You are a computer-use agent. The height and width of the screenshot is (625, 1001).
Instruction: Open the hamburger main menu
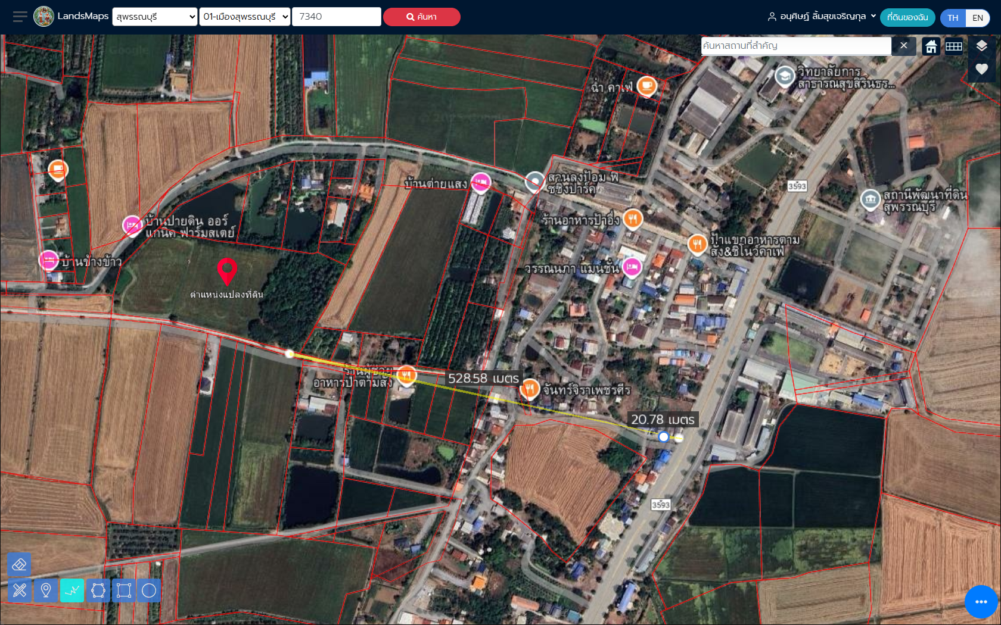20,17
